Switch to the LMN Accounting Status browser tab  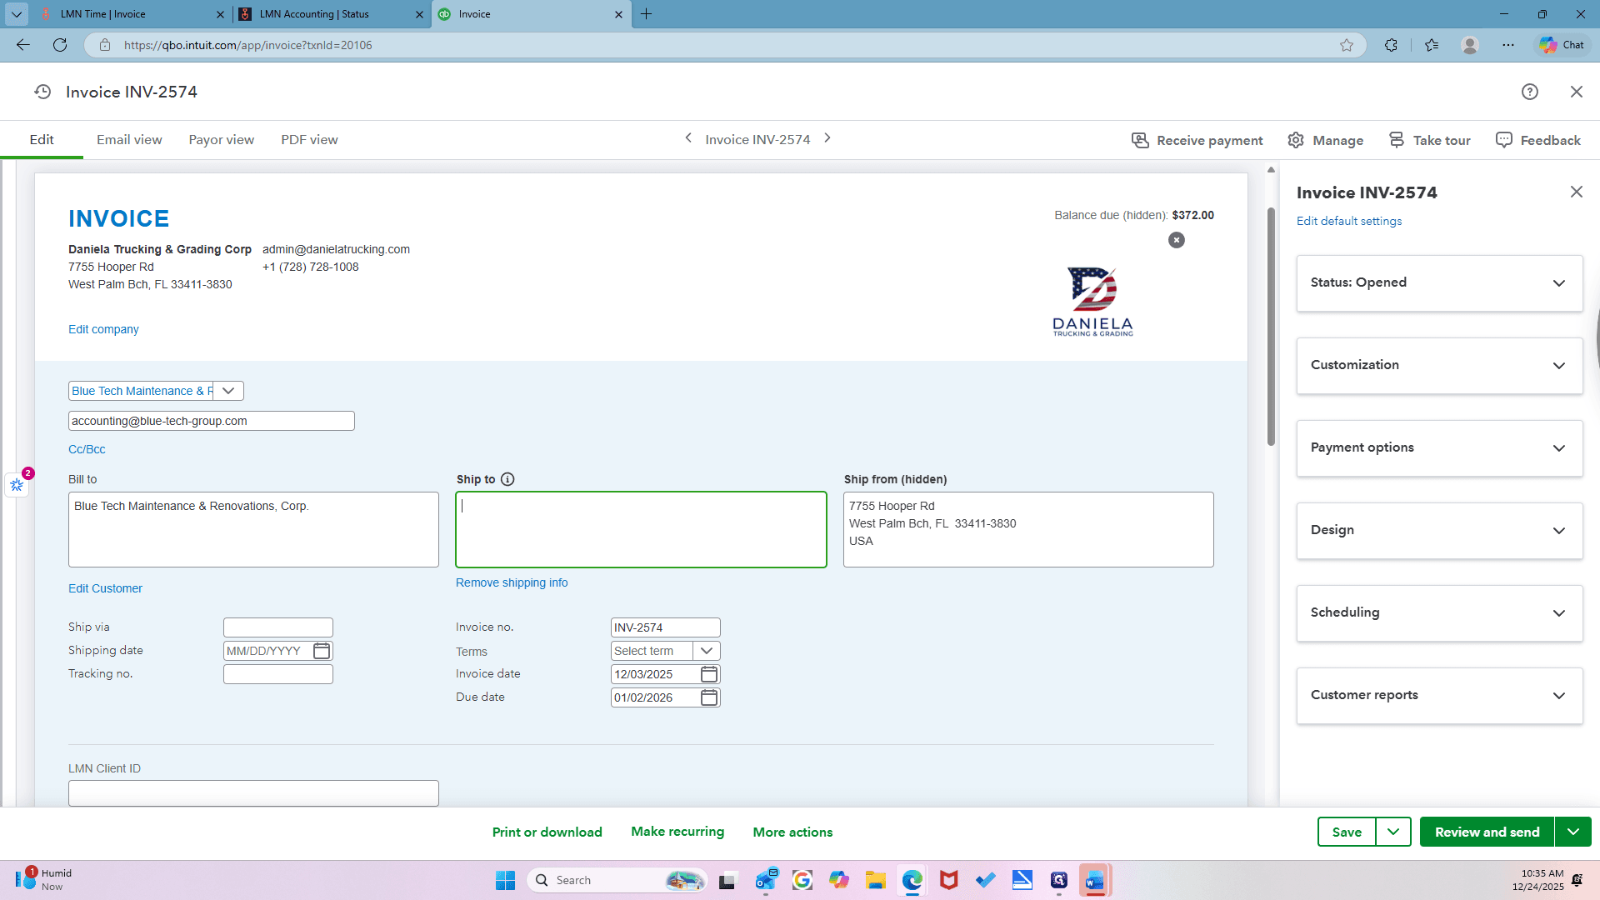(332, 14)
